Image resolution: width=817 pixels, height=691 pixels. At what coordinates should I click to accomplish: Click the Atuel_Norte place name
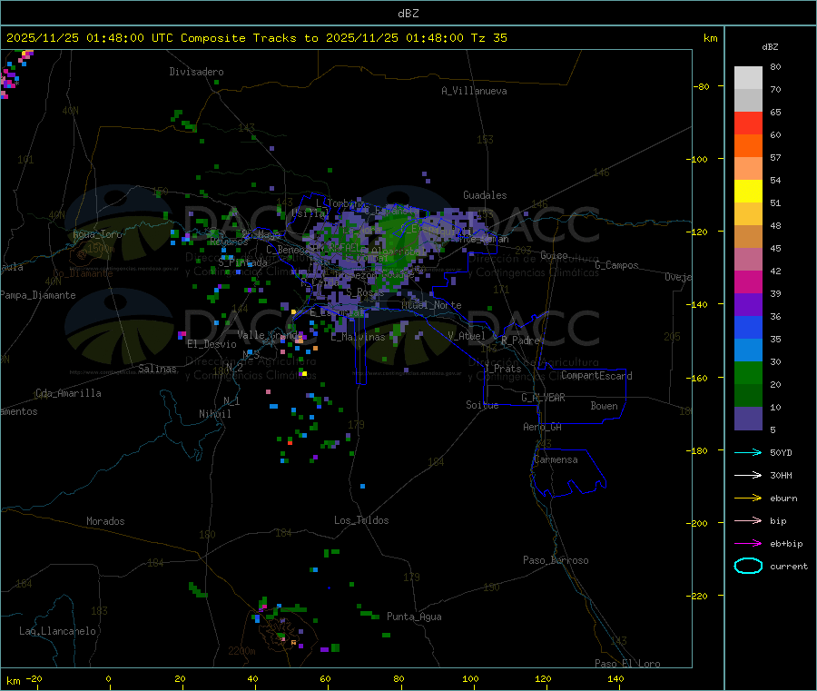coord(431,305)
